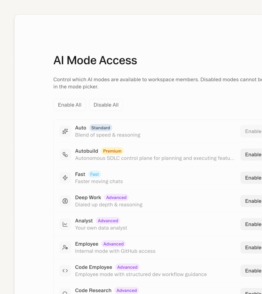Screen dimensions: 262x294
Task: Select the Auto mode sparkle icon
Action: coord(65,131)
